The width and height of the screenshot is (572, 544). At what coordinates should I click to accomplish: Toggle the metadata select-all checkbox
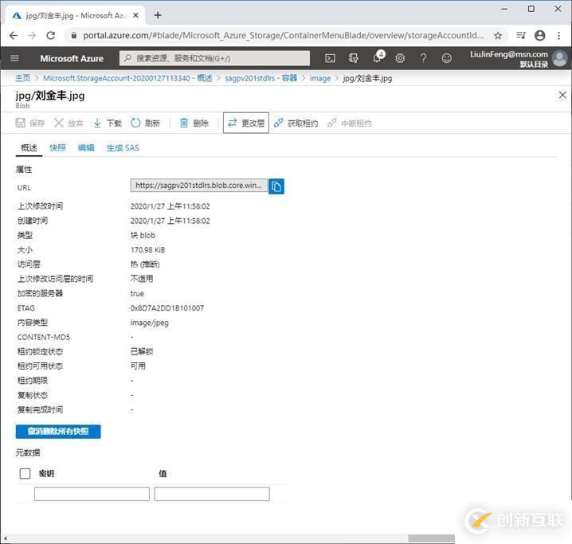(25, 473)
